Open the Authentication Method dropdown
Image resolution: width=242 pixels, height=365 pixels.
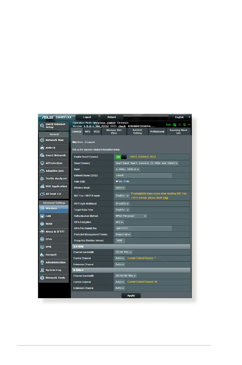131,216
